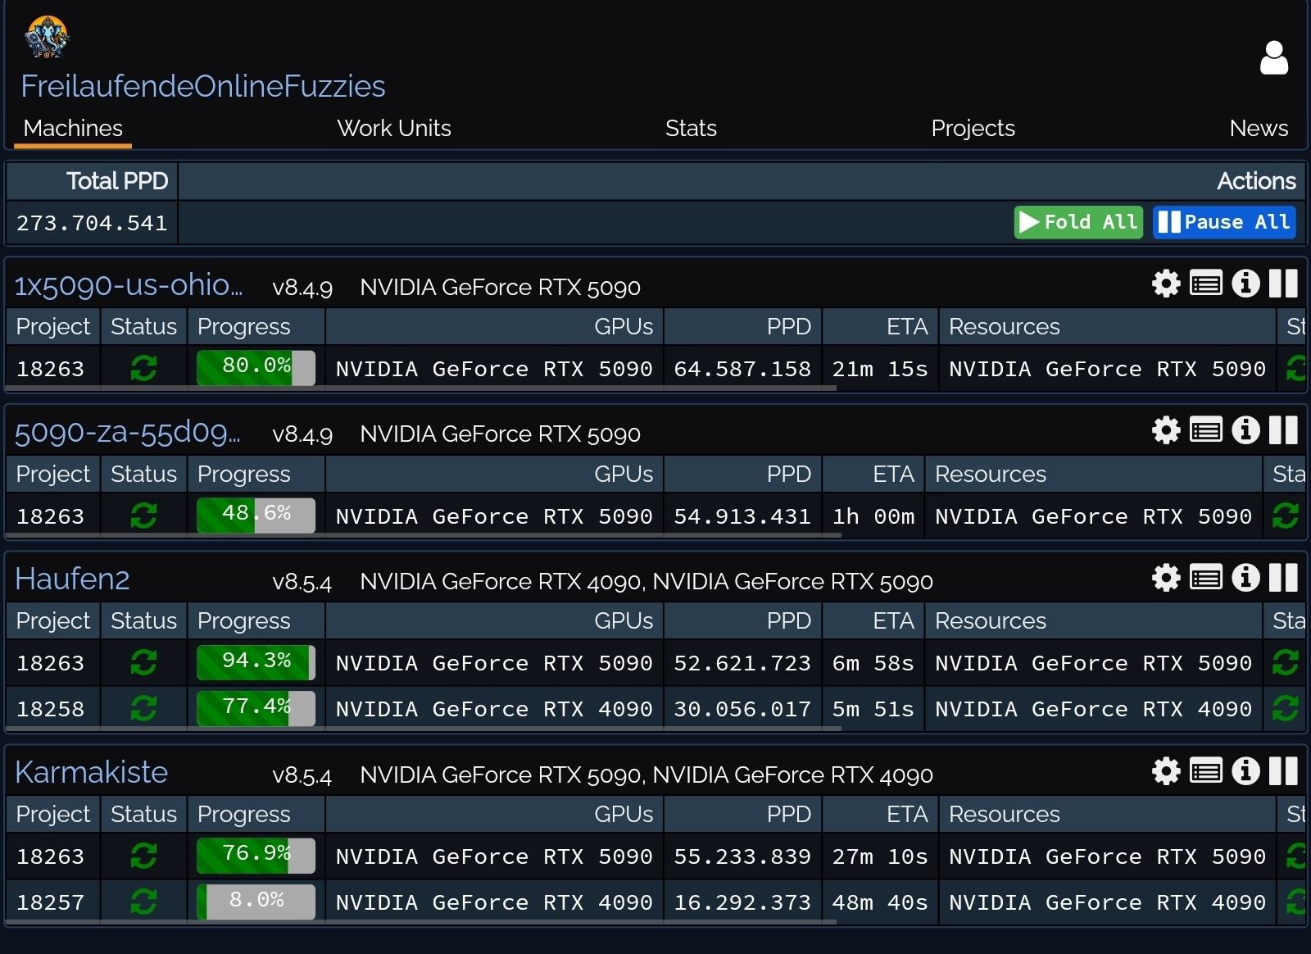View log for Haufen2 machine

(x=1206, y=578)
